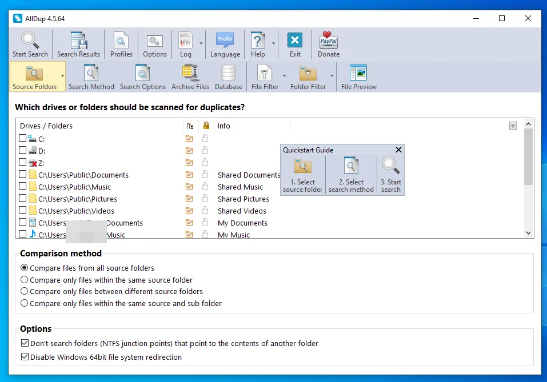Toggle subfolder scan icon for C: row
547x382 pixels.
189,139
